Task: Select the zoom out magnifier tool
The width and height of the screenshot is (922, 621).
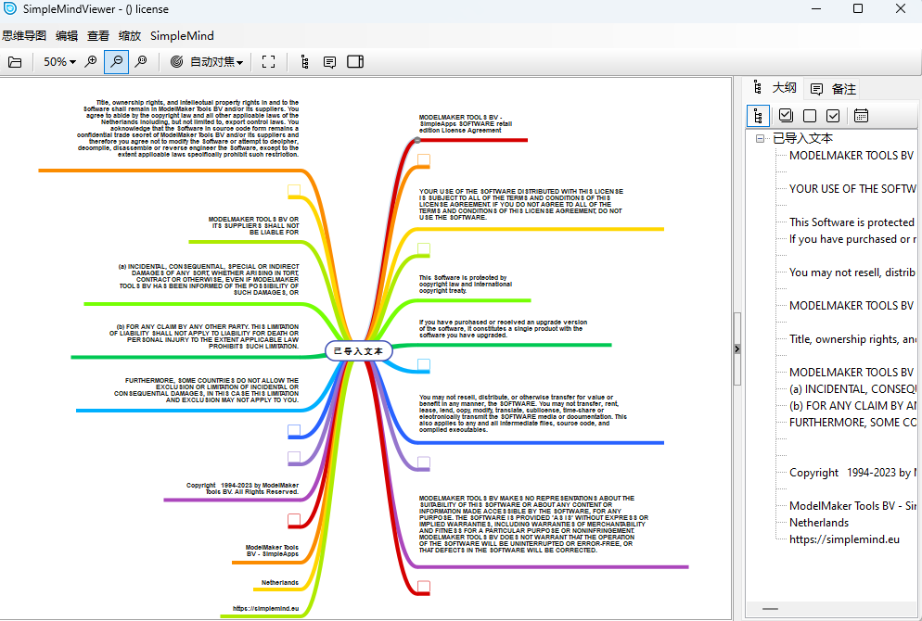Action: pos(116,61)
